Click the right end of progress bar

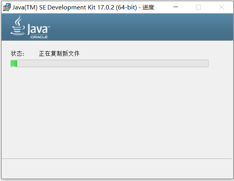click(207, 64)
